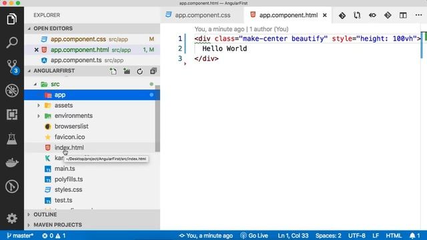Viewport: 427px width, 240px height.
Task: Open More Actions ellipsis menu
Action: [x=418, y=15]
